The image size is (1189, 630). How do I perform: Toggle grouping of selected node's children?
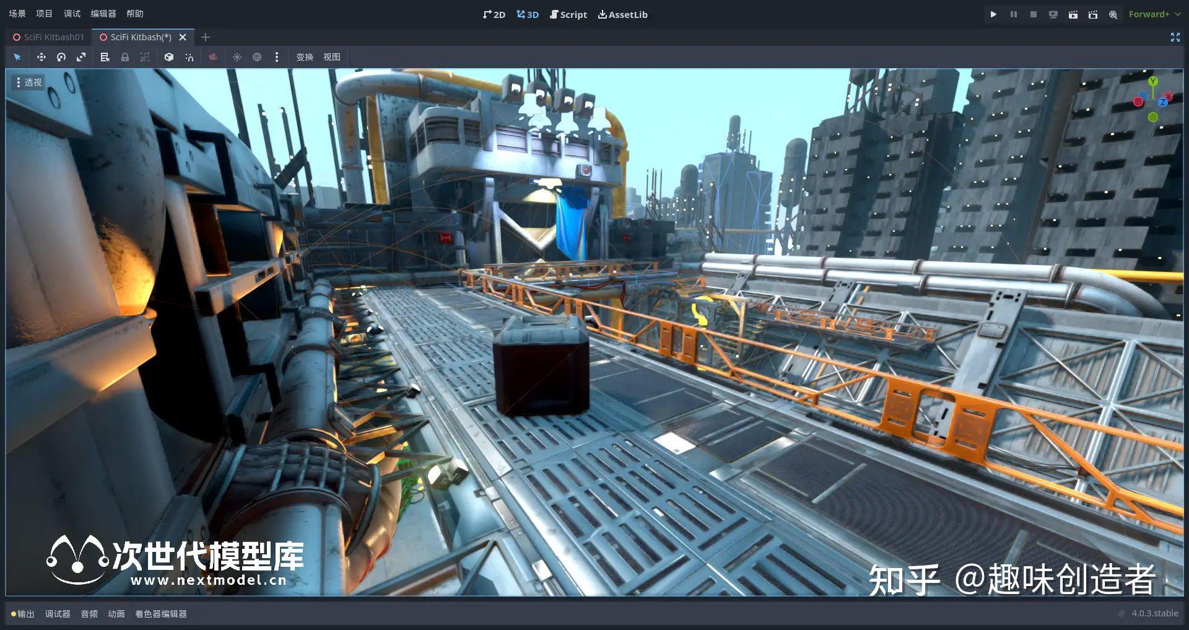145,57
